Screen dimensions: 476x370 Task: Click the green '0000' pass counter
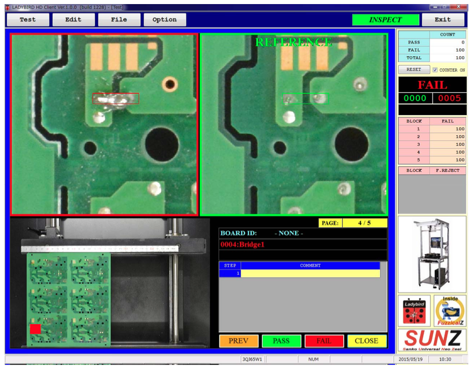coord(415,98)
